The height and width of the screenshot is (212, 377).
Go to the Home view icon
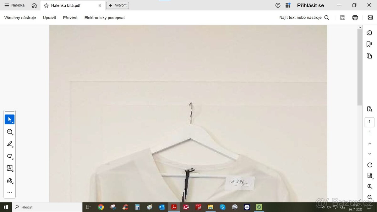[34, 5]
